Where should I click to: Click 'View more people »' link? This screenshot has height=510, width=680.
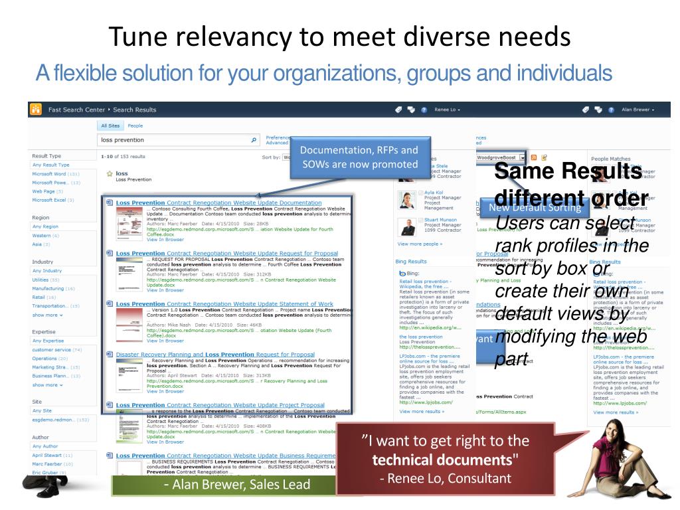[x=420, y=244]
